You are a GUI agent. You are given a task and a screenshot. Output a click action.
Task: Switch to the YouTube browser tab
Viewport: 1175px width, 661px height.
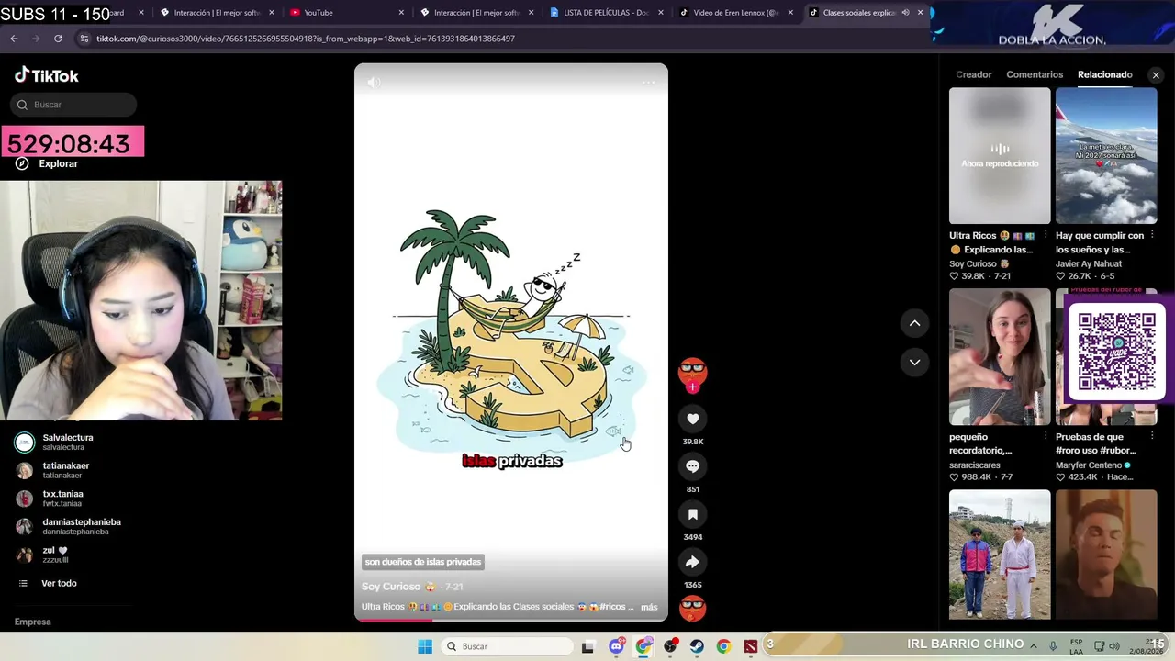346,13
